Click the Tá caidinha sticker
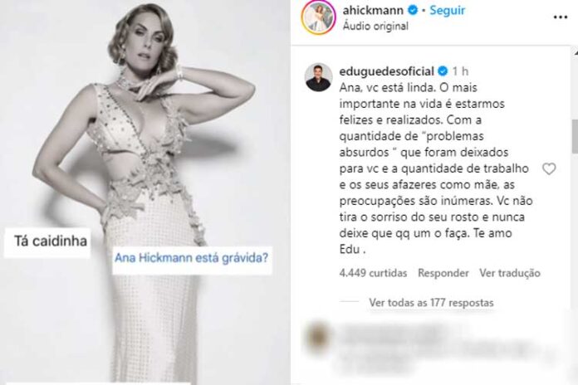 click(51, 241)
